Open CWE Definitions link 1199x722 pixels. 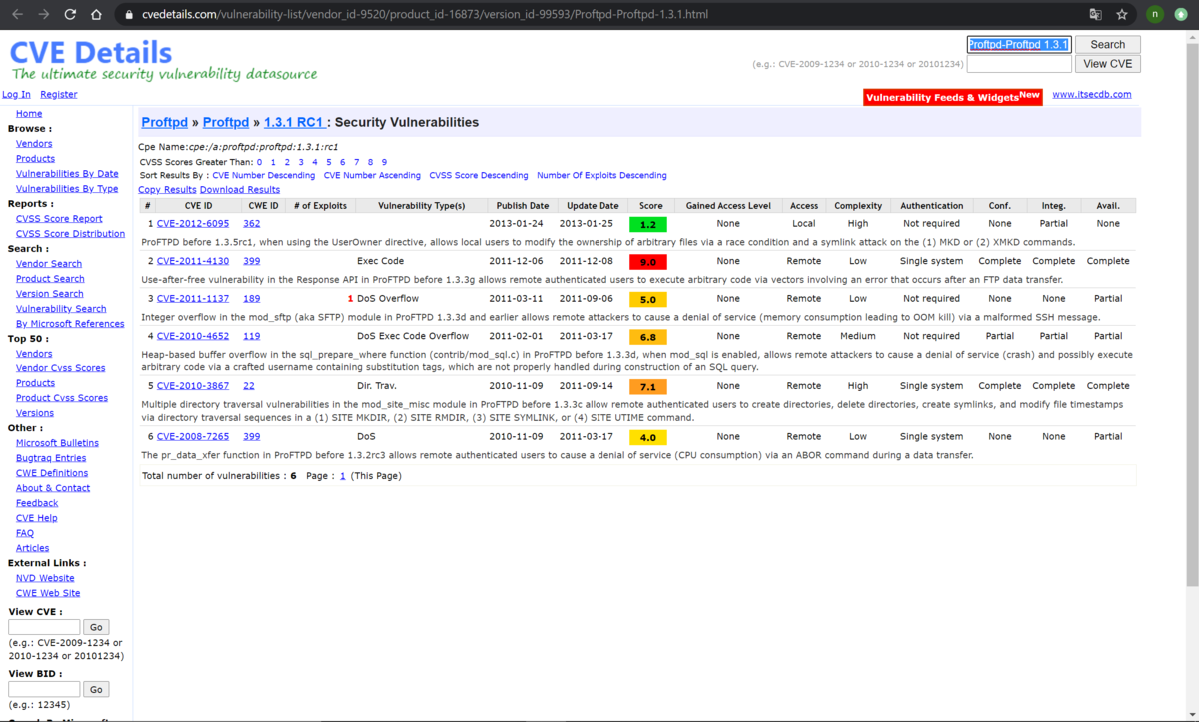[52, 473]
